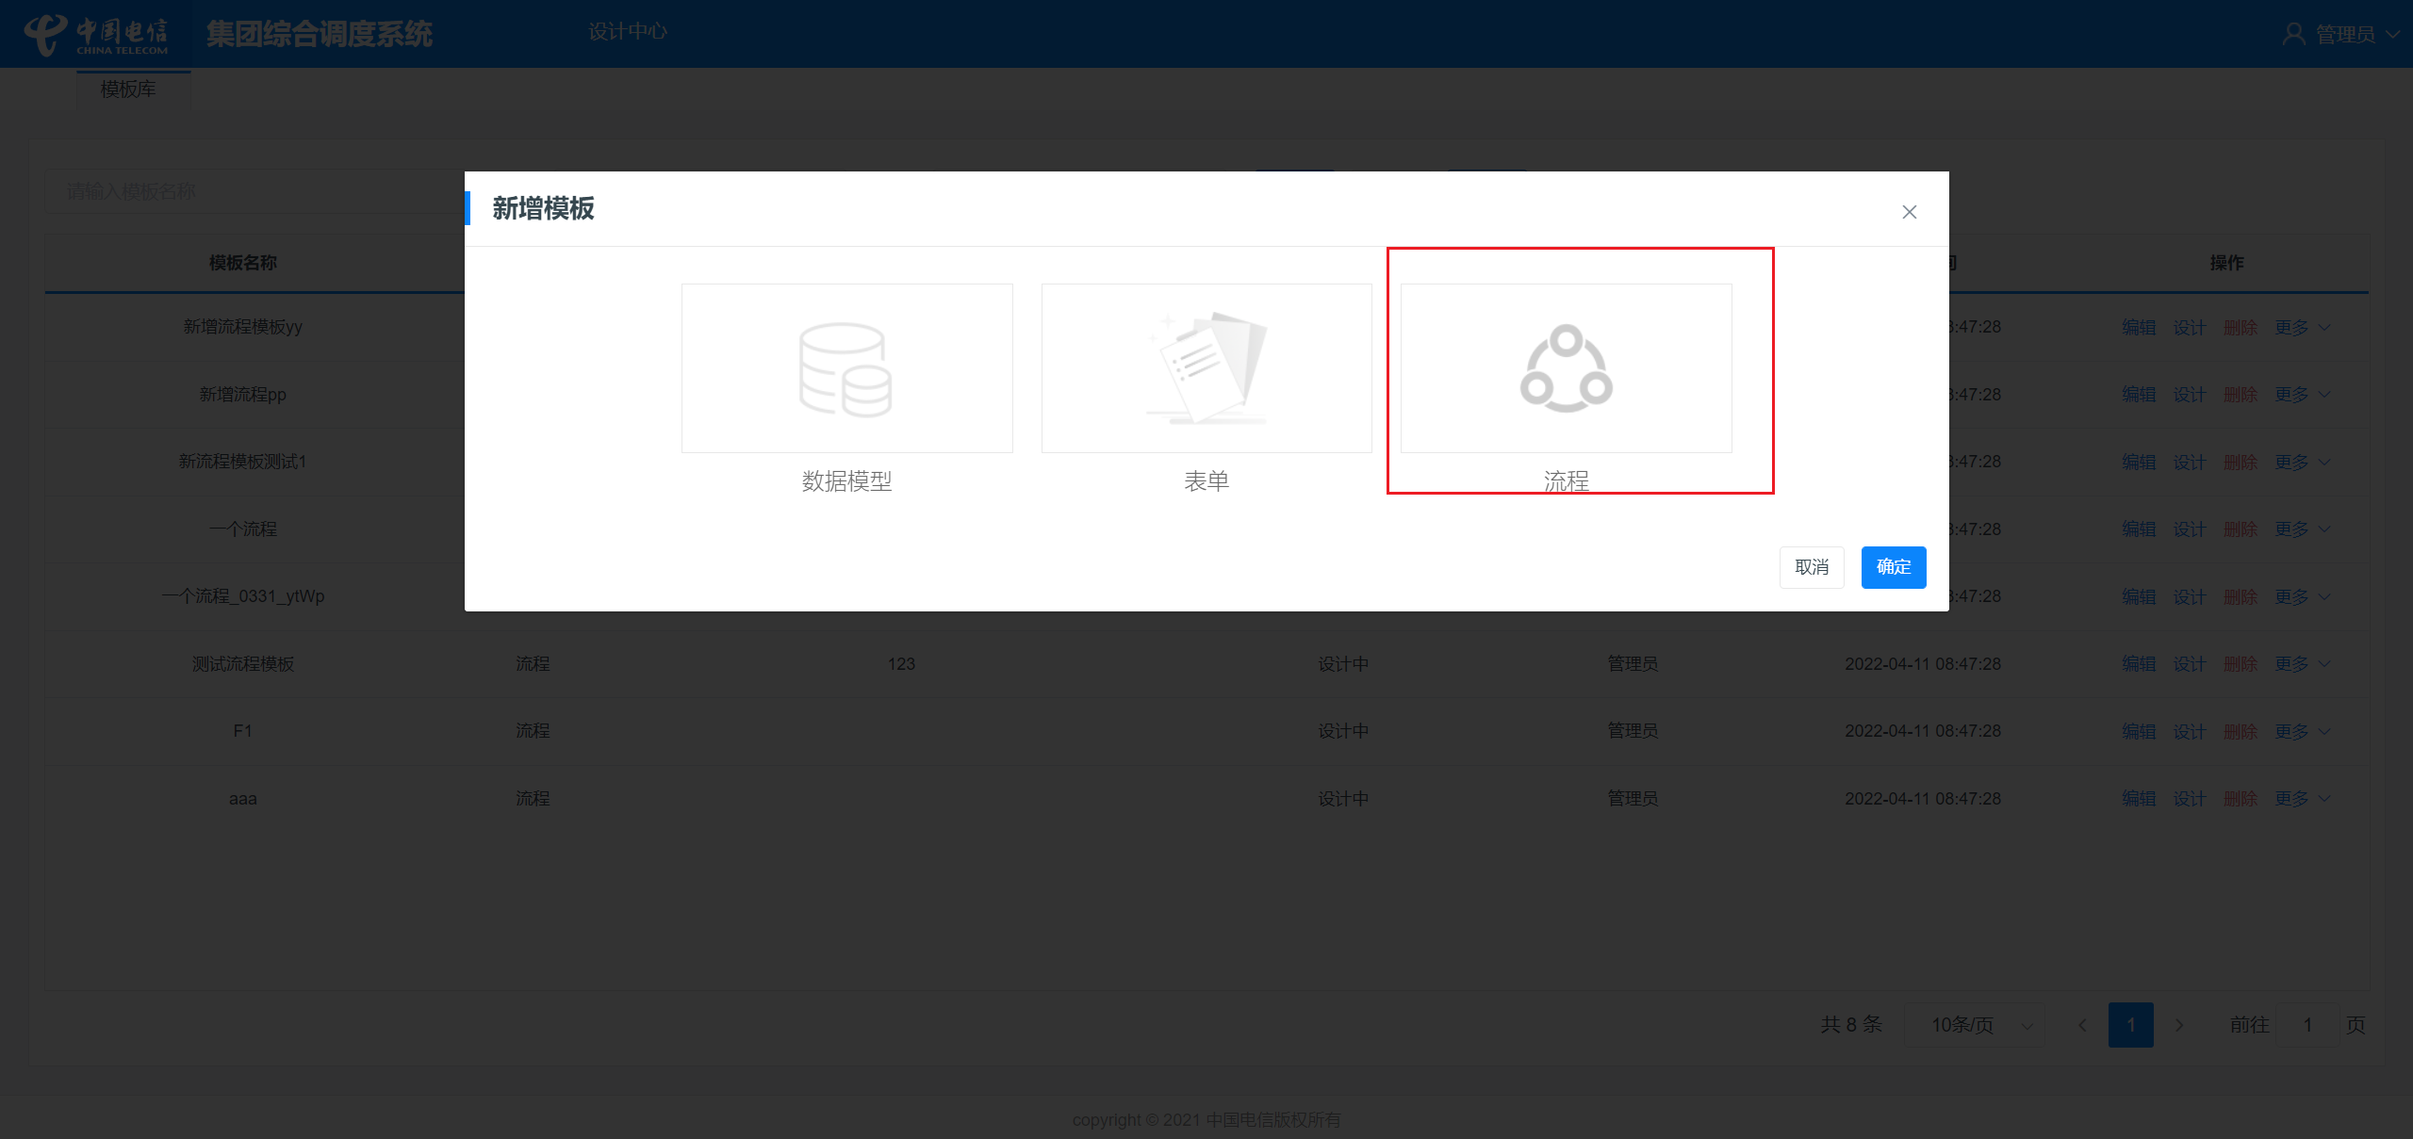Go to previous page arrow
Screen dimensions: 2413x1139
(2082, 1025)
